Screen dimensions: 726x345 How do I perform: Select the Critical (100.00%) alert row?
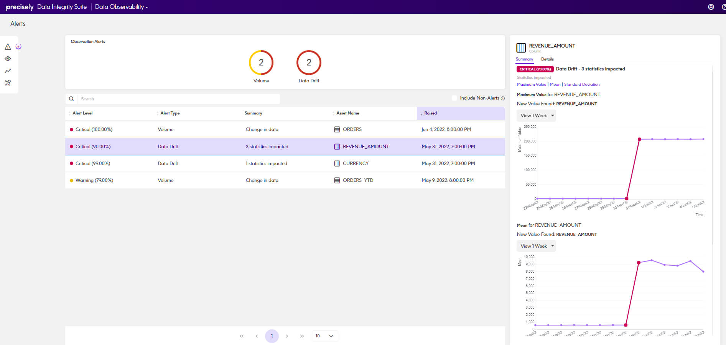(x=285, y=129)
